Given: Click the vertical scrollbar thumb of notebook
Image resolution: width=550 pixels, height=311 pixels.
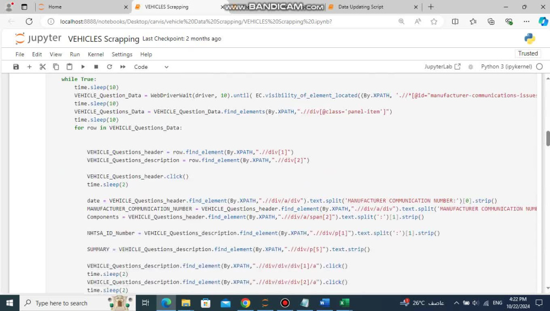Looking at the screenshot, I should [x=548, y=138].
